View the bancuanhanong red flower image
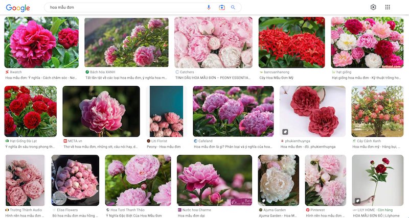Image resolution: width=409 pixels, height=218 pixels. pos(291,42)
